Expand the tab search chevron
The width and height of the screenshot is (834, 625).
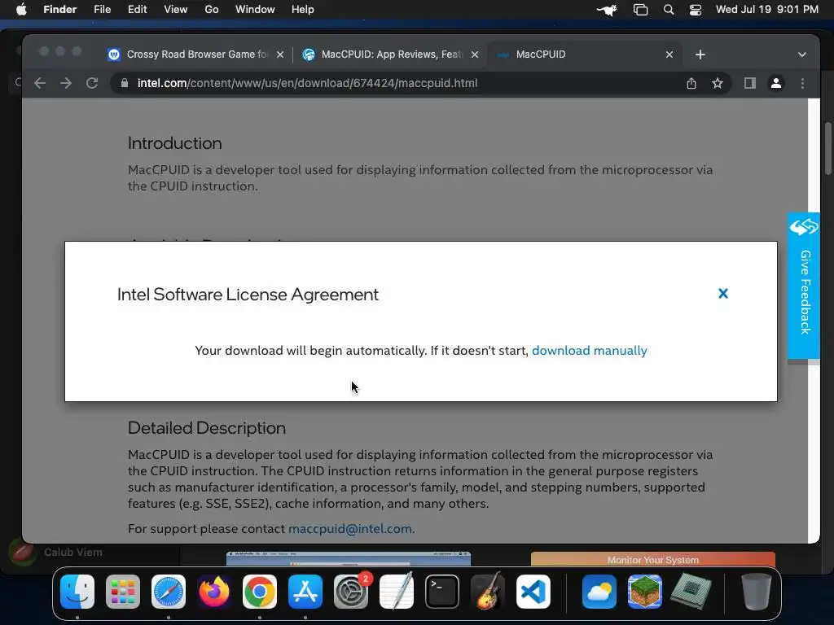802,55
